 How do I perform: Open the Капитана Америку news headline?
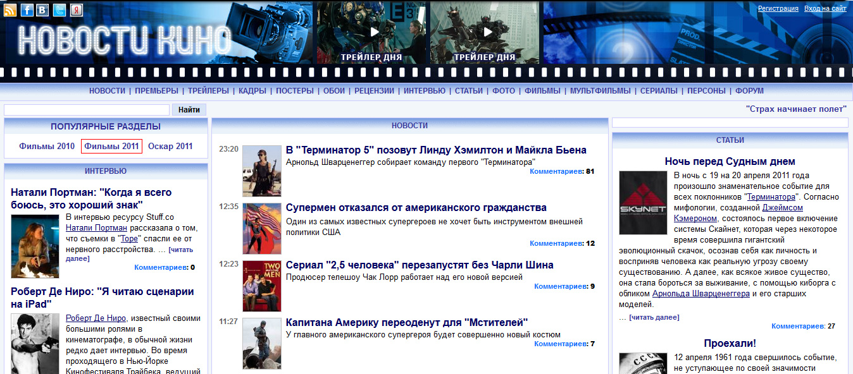pyautogui.click(x=407, y=322)
